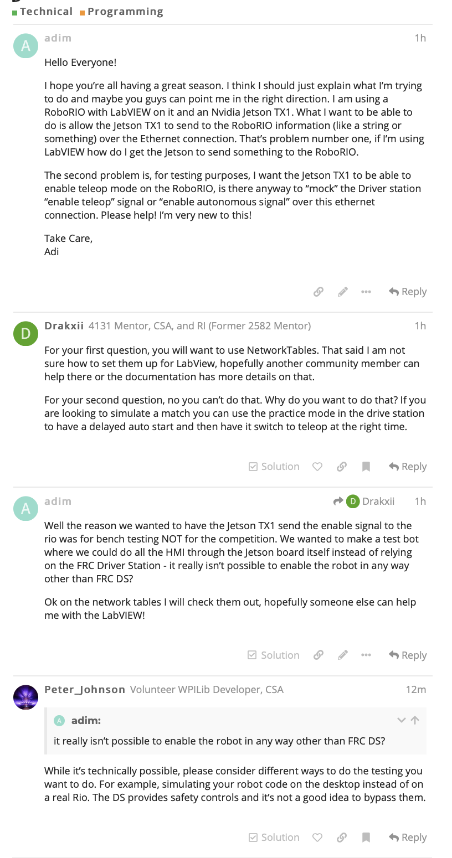The height and width of the screenshot is (858, 452).
Task: Copy share link of Drakxii's post
Action: coord(342,467)
